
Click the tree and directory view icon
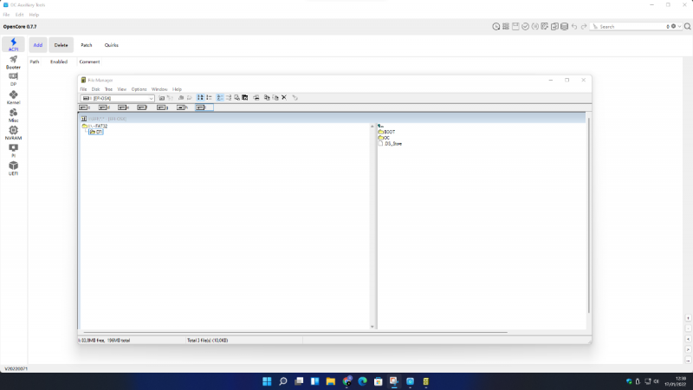coord(200,98)
